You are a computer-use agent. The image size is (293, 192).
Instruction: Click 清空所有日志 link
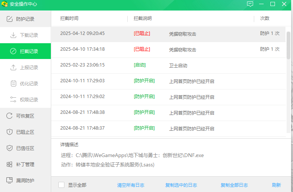pyautogui.click(x=131, y=185)
